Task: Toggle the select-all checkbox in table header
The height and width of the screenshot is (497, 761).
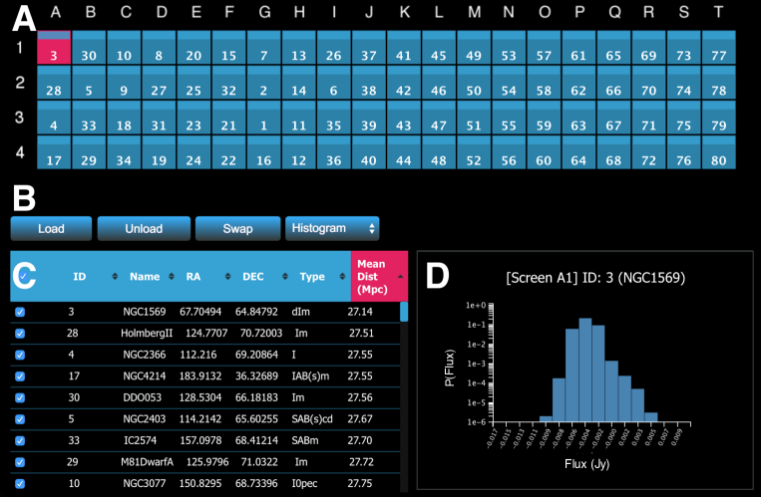Action: tap(23, 276)
